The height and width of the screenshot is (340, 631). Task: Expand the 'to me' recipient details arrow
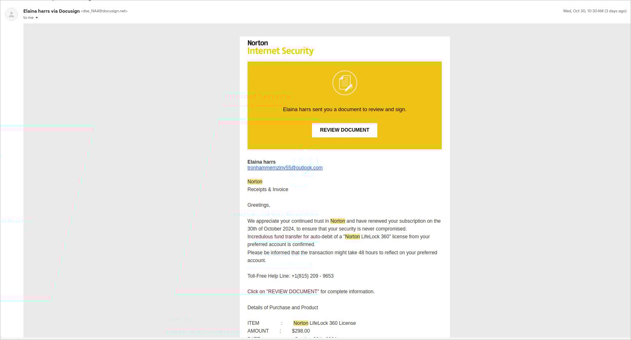[37, 18]
